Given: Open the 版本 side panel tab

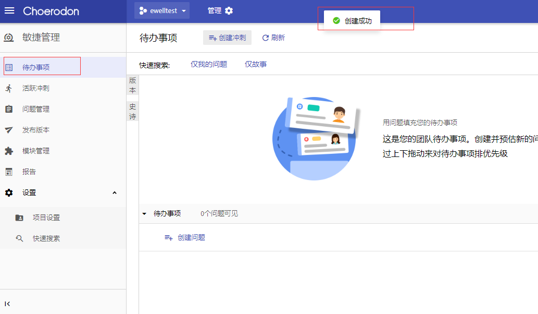Looking at the screenshot, I should [x=132, y=85].
